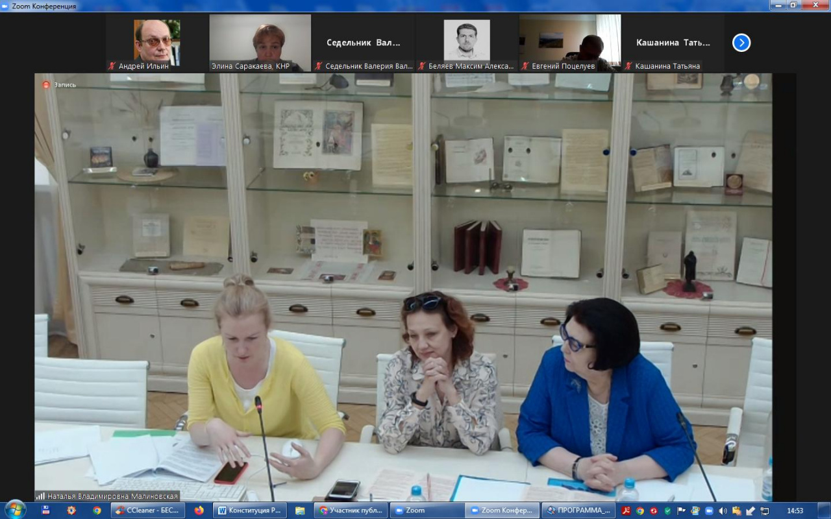Click the system clock showing 14:53
The width and height of the screenshot is (831, 519).
click(x=795, y=511)
